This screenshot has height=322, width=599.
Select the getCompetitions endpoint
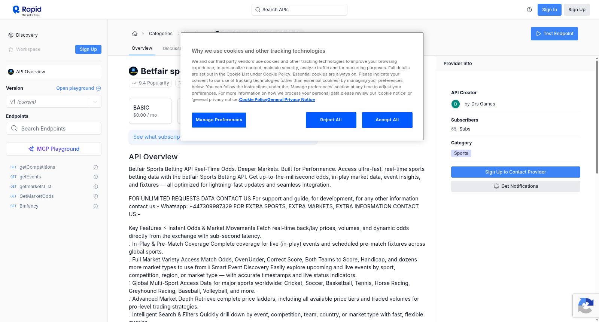[x=37, y=167]
